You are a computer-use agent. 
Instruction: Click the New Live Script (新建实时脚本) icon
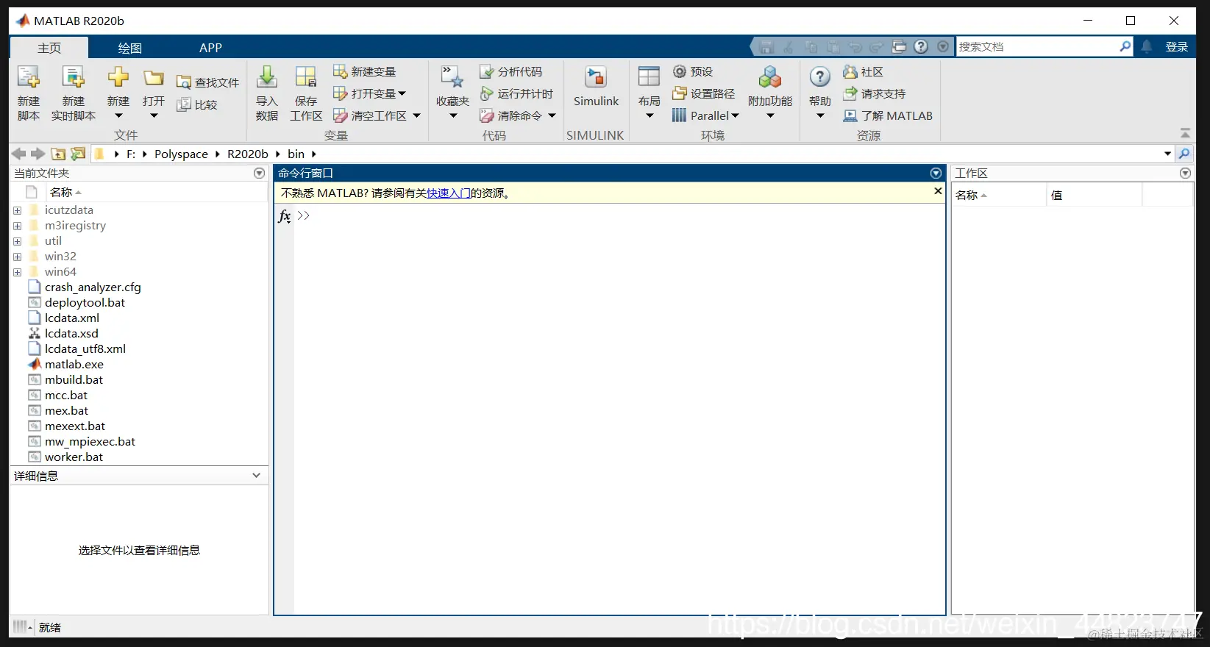tap(73, 77)
